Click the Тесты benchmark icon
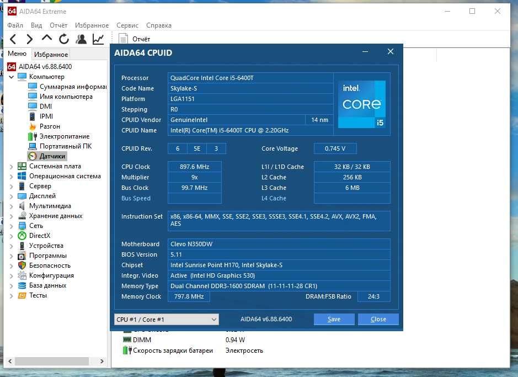 pos(22,295)
